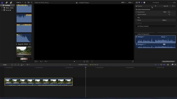Click the Audio Enhancements section header
177x99 pixels.
[x=144, y=9]
